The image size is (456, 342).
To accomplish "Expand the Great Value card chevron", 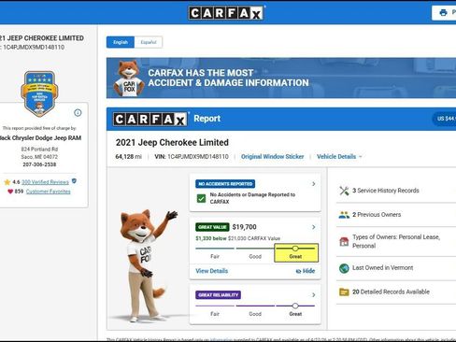I will (x=314, y=227).
